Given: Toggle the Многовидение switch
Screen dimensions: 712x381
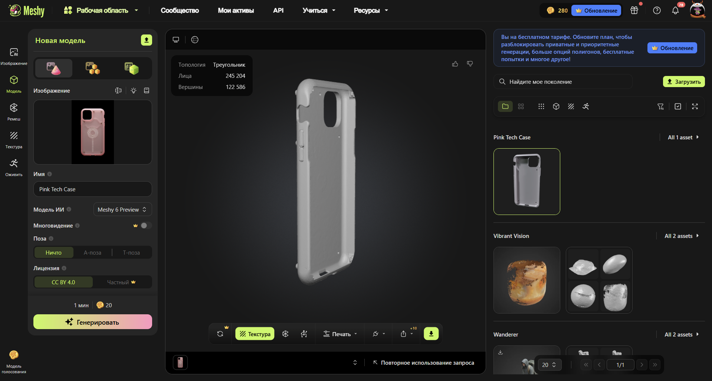Looking at the screenshot, I should 146,225.
